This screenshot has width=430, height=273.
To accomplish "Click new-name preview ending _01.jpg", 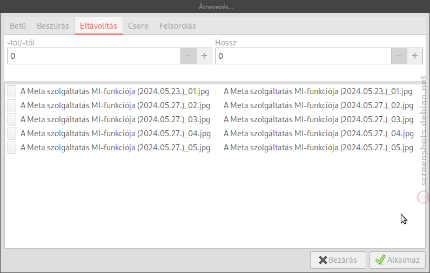I will pos(318,91).
